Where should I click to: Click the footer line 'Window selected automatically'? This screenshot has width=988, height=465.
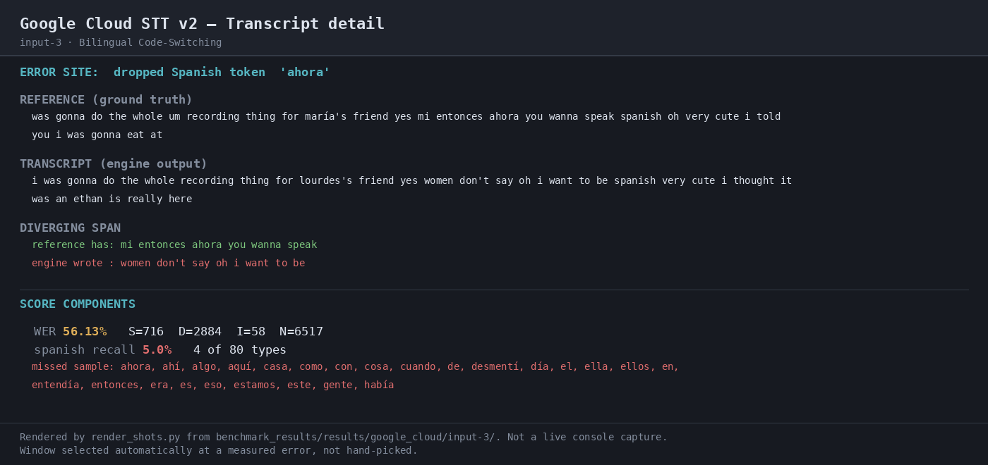click(219, 451)
